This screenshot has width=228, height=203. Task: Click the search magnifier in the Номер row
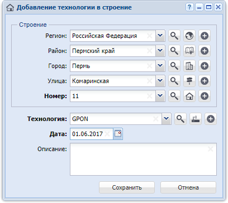pos(174,96)
